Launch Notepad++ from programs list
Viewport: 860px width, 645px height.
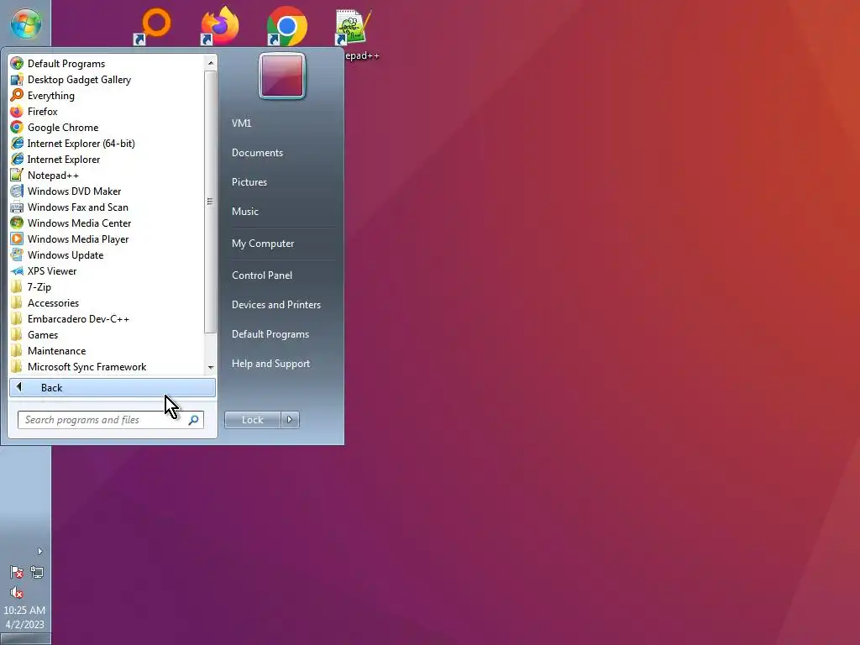[x=17, y=175]
